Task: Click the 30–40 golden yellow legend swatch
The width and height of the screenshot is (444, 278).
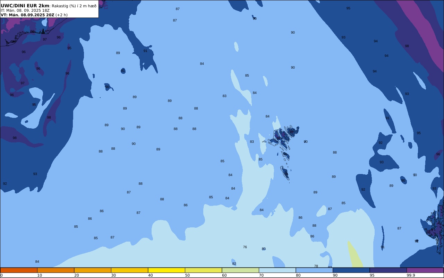Action: tap(129, 270)
